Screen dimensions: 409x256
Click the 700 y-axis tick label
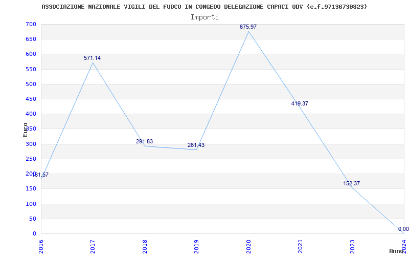click(31, 24)
